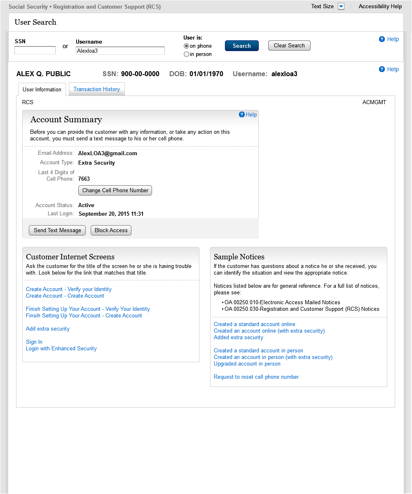Click the DOB value 01/01/1970
Image resolution: width=412 pixels, height=494 pixels.
tap(206, 74)
